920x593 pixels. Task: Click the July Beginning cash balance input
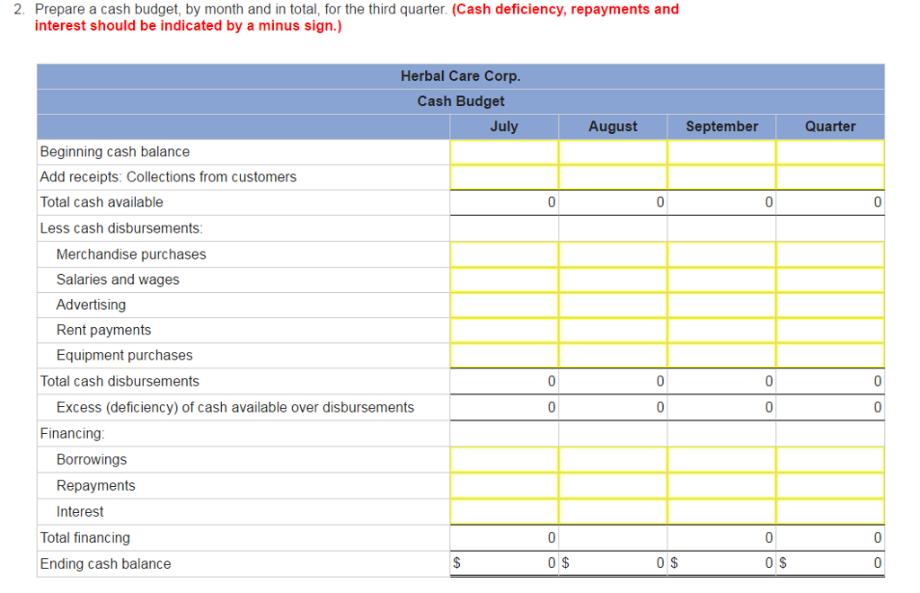click(504, 152)
